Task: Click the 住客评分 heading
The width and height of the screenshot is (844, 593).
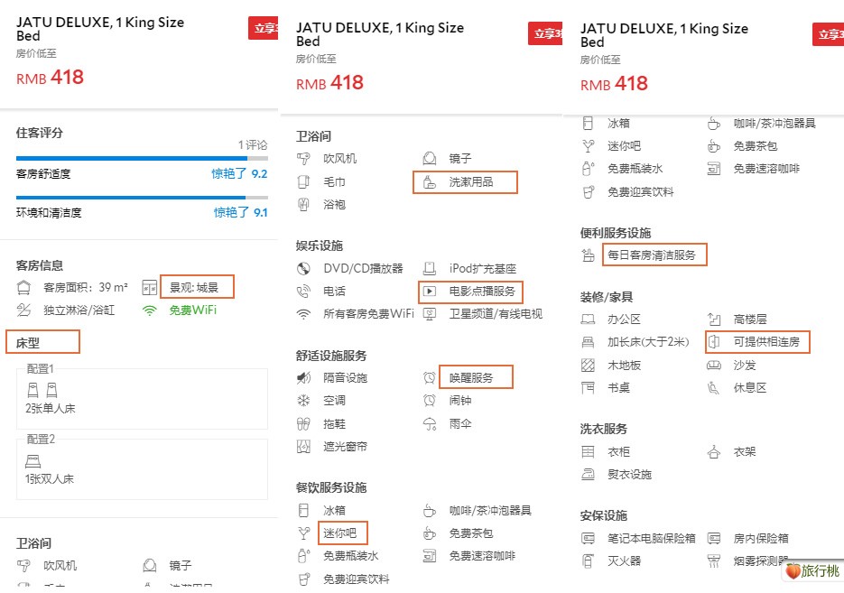Action: tap(40, 133)
